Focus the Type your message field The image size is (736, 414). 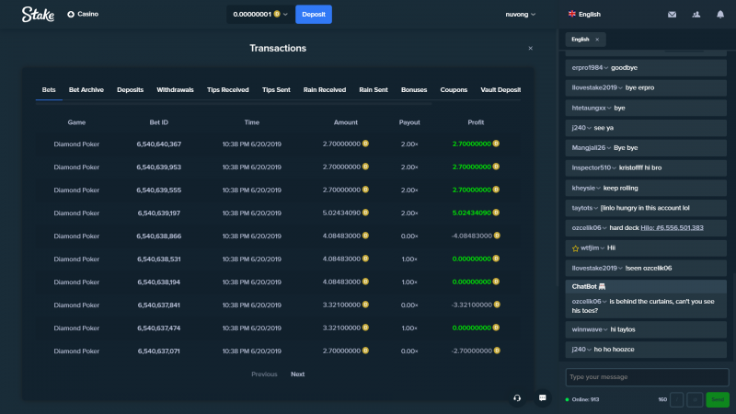(x=647, y=377)
